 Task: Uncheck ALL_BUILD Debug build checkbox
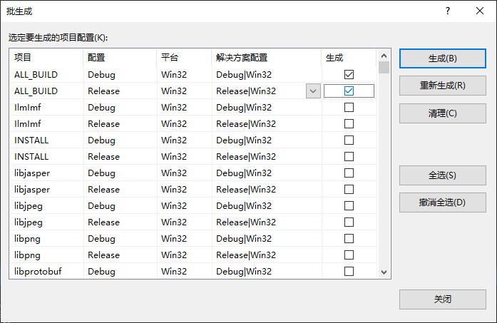tap(349, 74)
